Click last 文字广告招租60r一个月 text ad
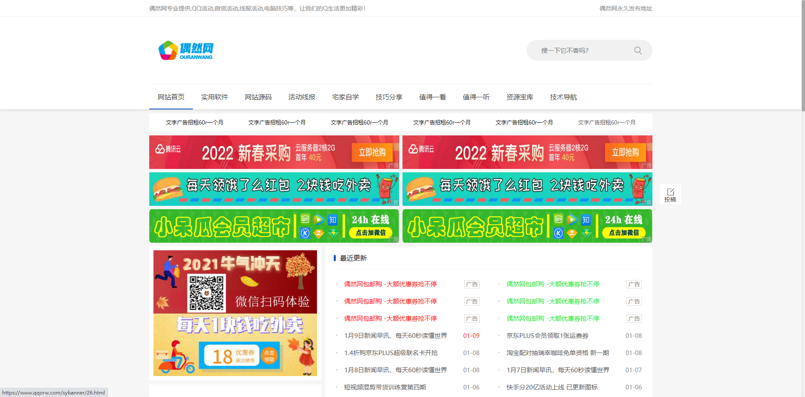 607,122
